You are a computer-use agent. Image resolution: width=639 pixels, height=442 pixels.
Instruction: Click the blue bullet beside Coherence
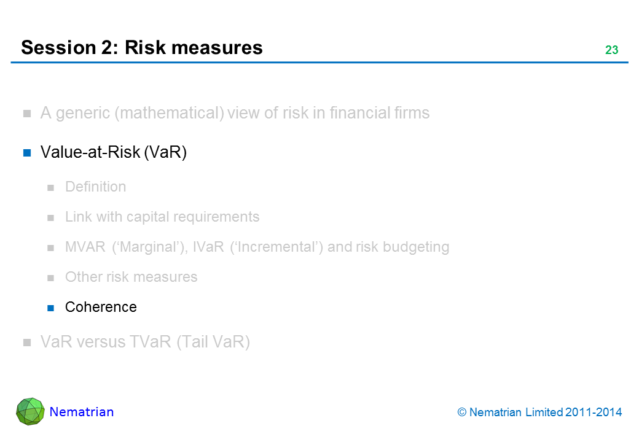pyautogui.click(x=52, y=308)
